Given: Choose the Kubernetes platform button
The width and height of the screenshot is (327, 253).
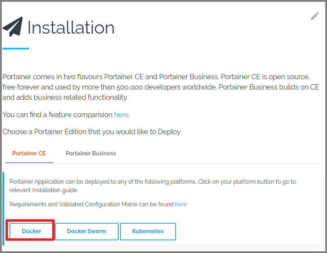Looking at the screenshot, I should (x=148, y=231).
